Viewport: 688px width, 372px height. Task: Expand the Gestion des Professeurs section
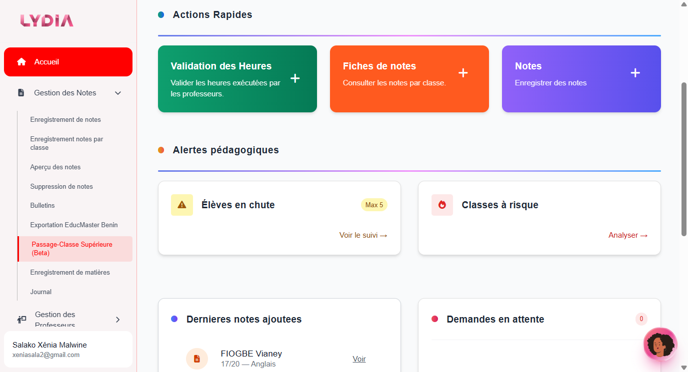pyautogui.click(x=118, y=320)
